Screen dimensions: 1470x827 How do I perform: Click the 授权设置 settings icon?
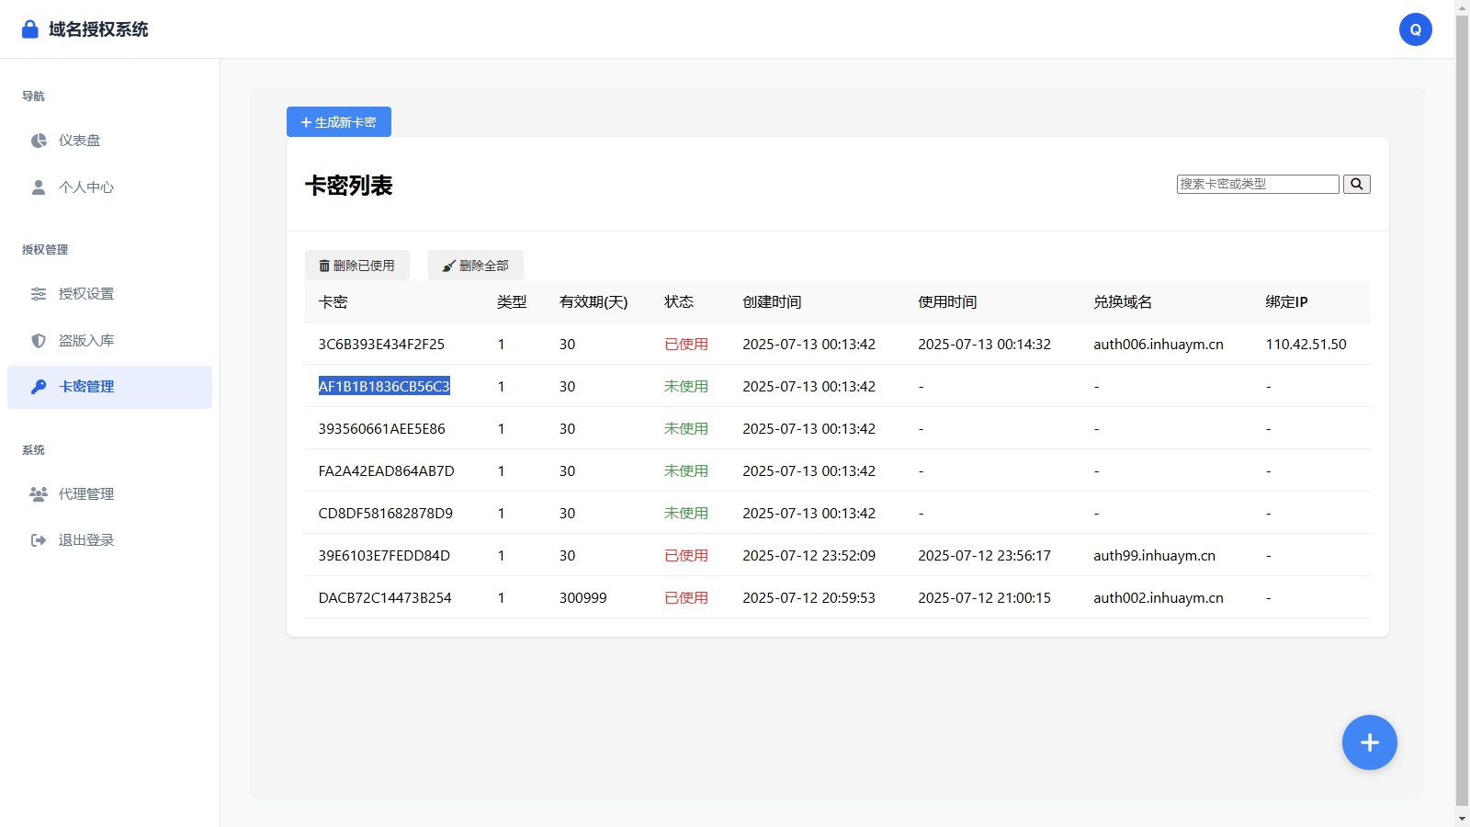(x=38, y=294)
